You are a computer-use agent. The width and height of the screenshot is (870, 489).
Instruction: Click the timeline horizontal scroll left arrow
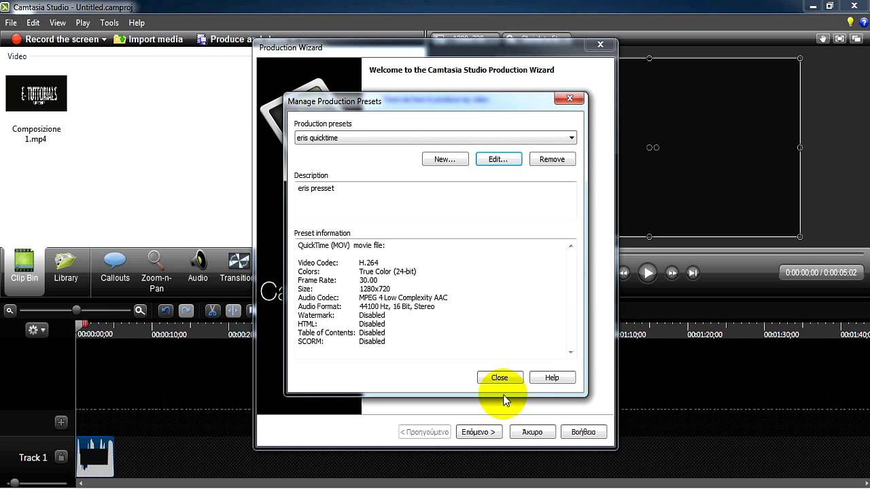(x=80, y=484)
